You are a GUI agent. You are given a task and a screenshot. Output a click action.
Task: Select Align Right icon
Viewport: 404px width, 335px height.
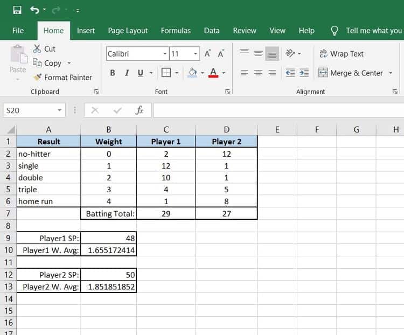272,73
